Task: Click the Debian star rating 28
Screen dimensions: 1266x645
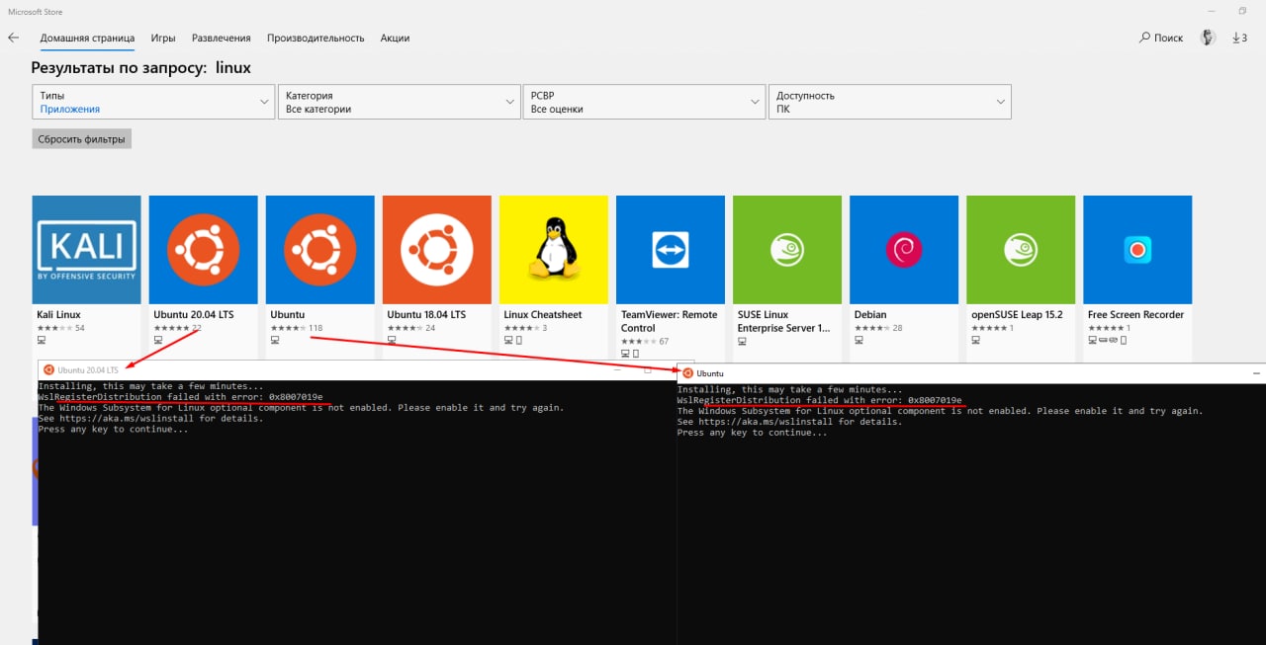Action: 872,328
